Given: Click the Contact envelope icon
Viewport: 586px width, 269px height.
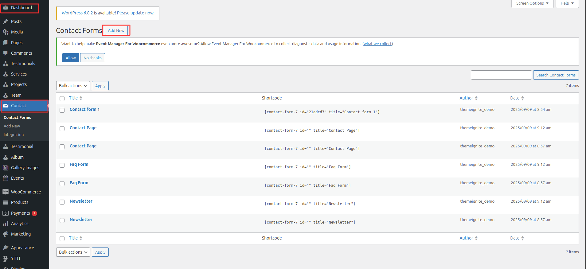Looking at the screenshot, I should [6, 106].
